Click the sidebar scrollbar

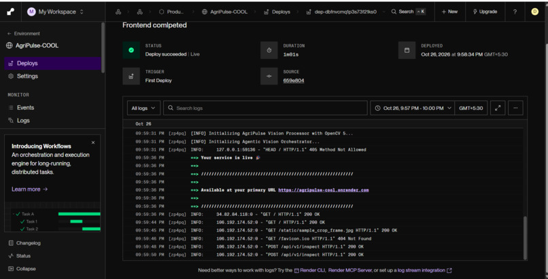point(103,47)
